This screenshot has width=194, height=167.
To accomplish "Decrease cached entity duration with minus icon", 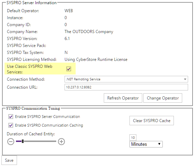I will click(11, 142).
